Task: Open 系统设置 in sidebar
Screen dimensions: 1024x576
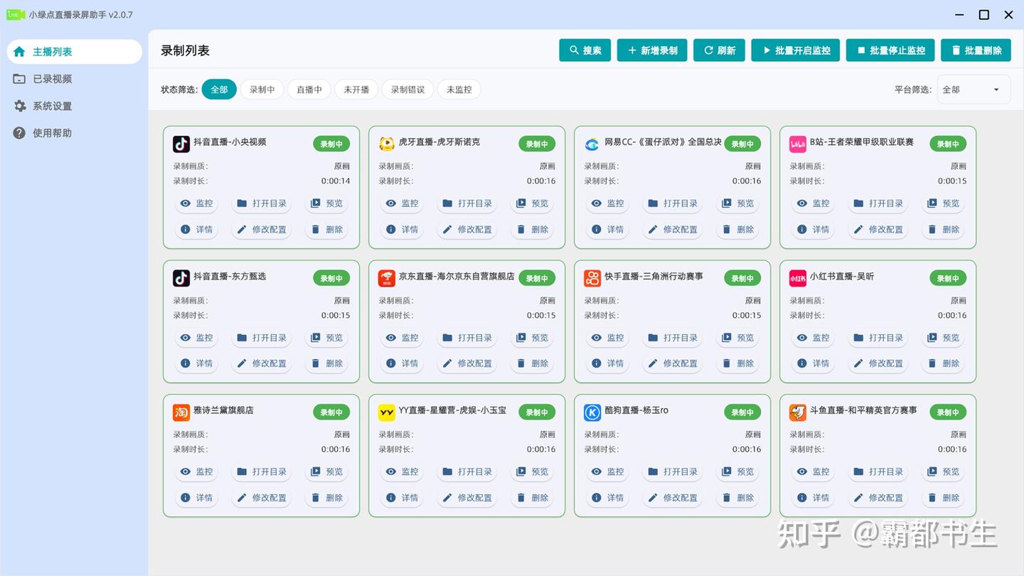Action: pyautogui.click(x=74, y=106)
